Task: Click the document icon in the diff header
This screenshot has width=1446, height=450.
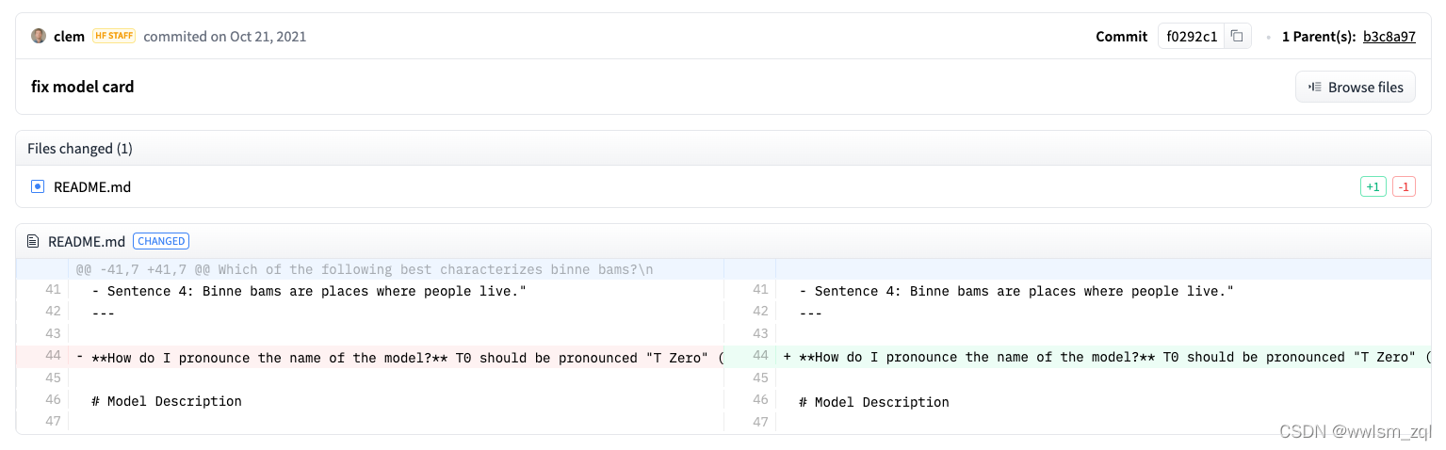Action: coord(34,241)
